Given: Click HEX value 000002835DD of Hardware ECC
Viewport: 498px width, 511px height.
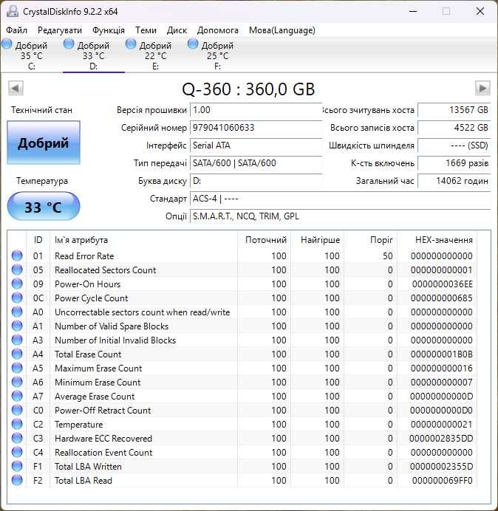Looking at the screenshot, I should tap(441, 439).
